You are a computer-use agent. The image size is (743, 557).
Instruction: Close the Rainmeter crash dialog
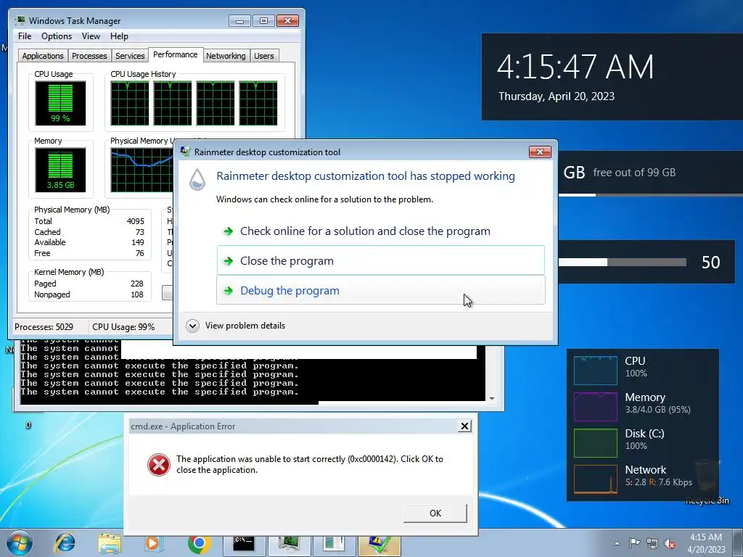[x=540, y=152]
